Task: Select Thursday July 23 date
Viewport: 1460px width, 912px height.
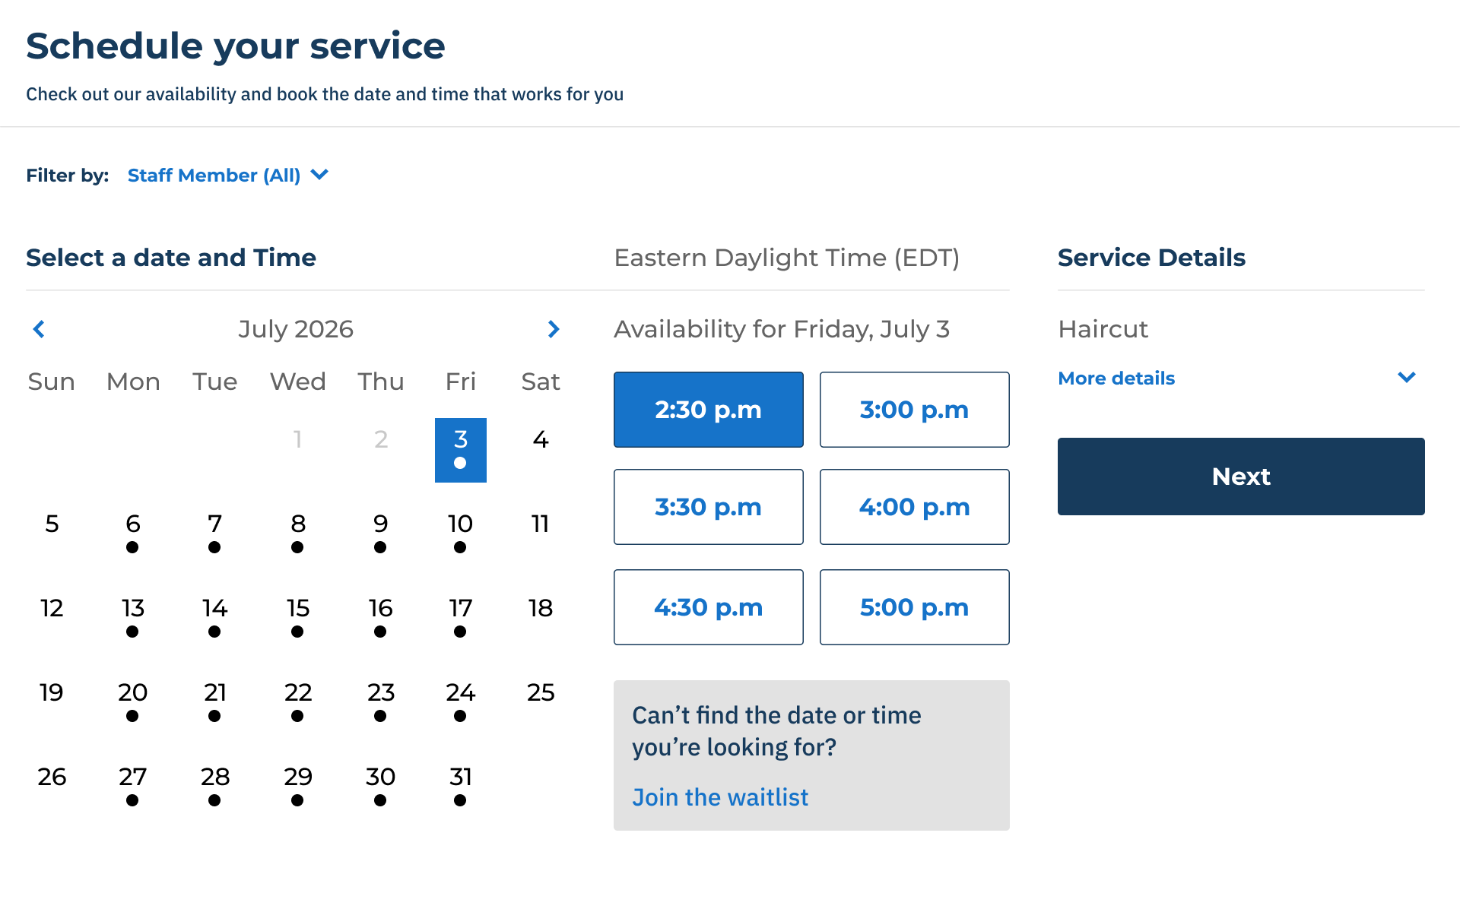Action: [x=381, y=701]
